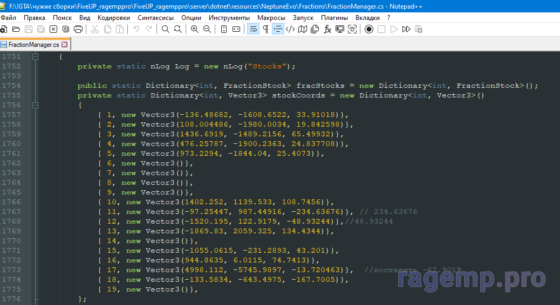Click the Zoom Out toolbar icon
Image resolution: width=560 pixels, height=305 pixels.
pos(207,29)
